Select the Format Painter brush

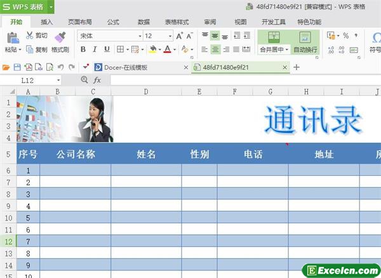[60, 37]
